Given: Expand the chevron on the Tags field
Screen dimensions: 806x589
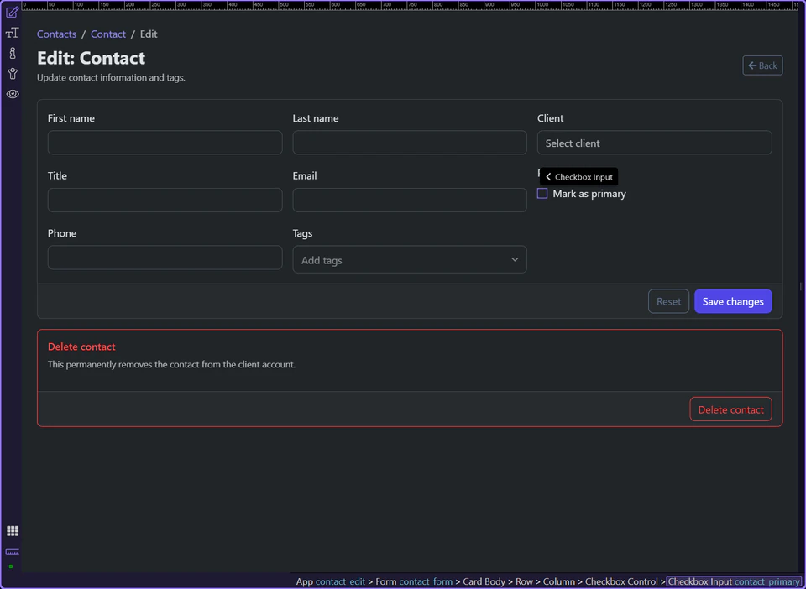Looking at the screenshot, I should [x=515, y=259].
